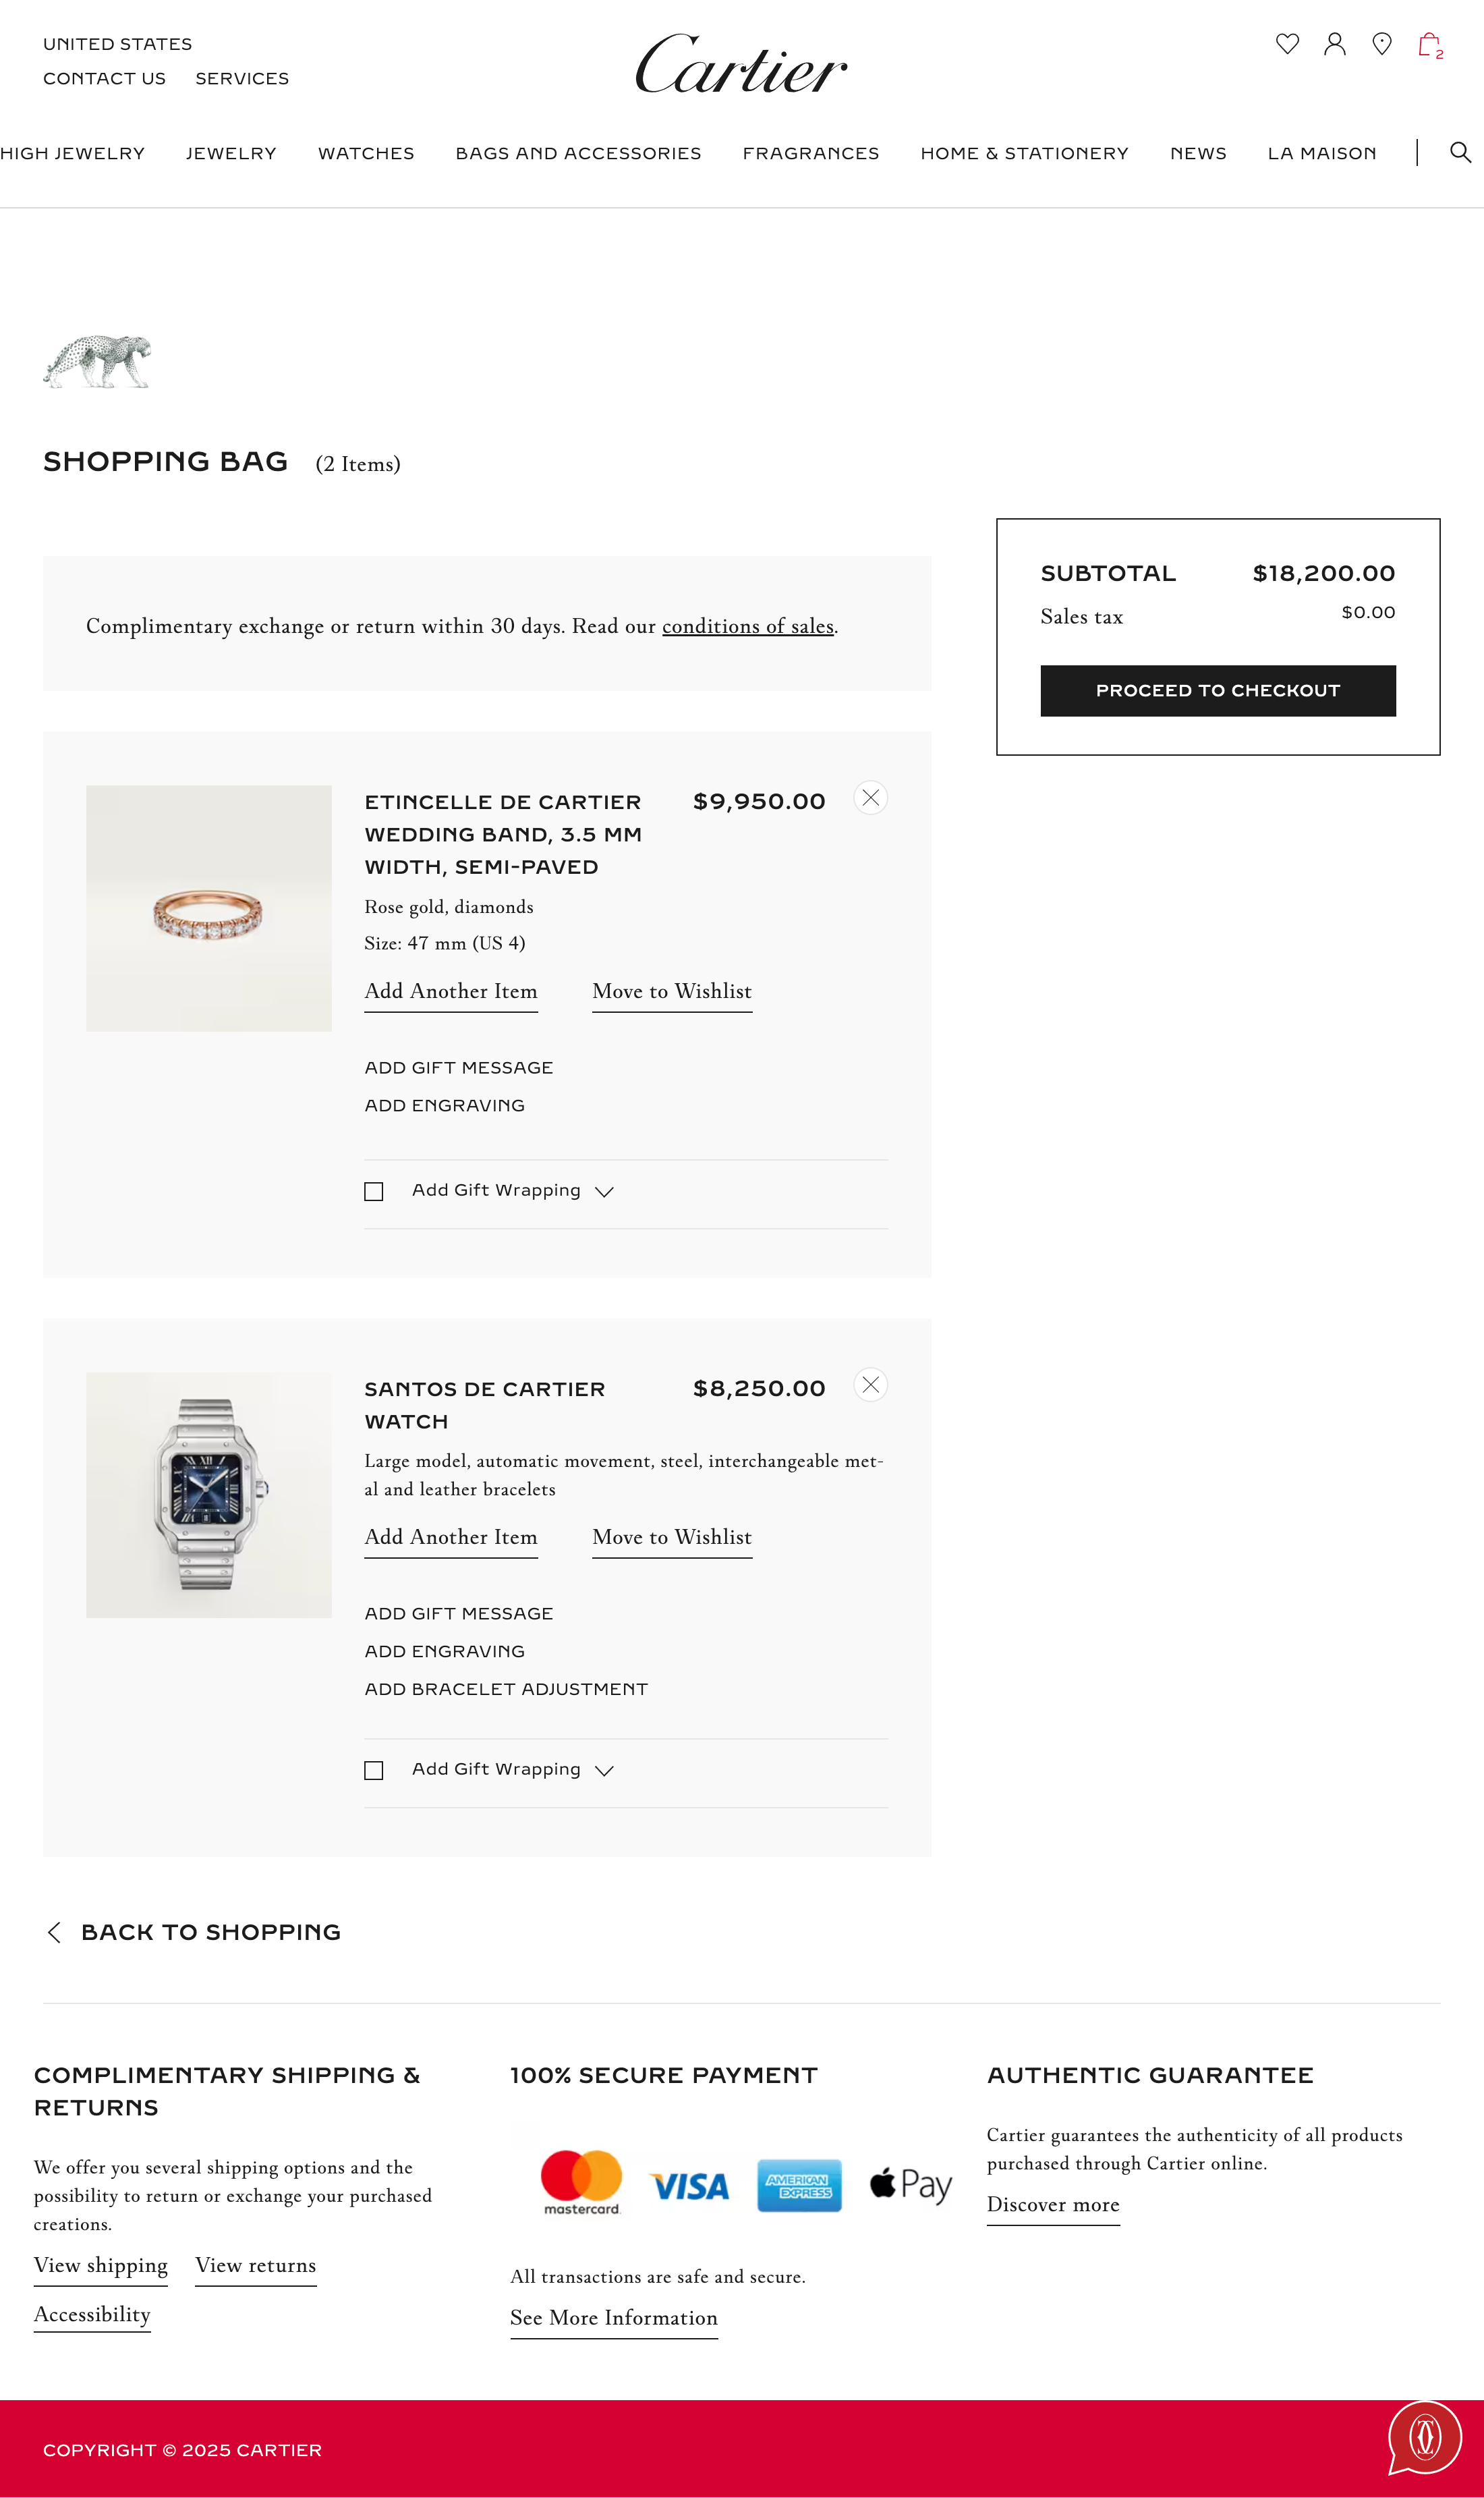Move the wedding band to wishlist
This screenshot has height=2498, width=1484.
(671, 991)
